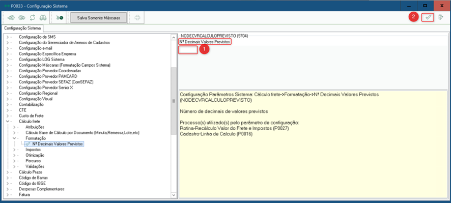Select the Despesas Complementares tree item
Image resolution: width=451 pixels, height=203 pixels.
[42, 189]
